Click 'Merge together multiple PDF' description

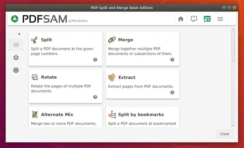[134, 49]
